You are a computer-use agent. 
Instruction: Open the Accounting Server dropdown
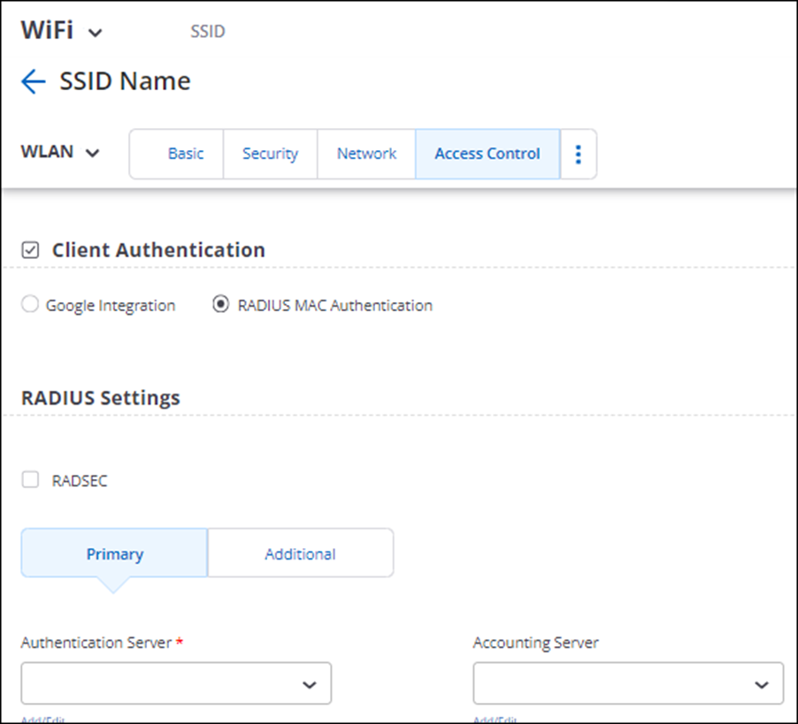point(628,682)
